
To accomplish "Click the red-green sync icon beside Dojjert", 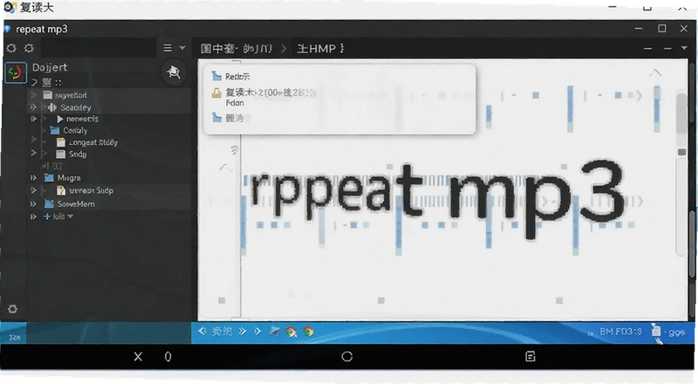I will pos(15,72).
